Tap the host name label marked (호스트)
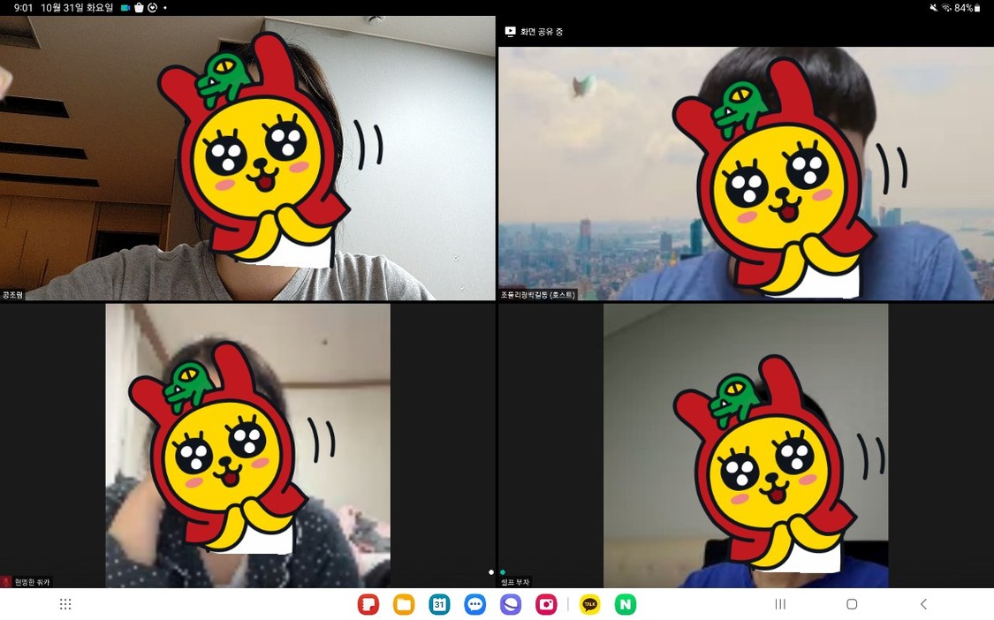 click(x=537, y=295)
